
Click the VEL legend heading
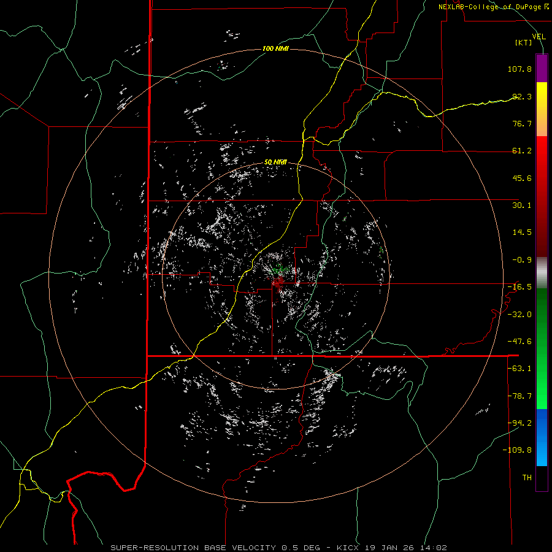(x=539, y=37)
